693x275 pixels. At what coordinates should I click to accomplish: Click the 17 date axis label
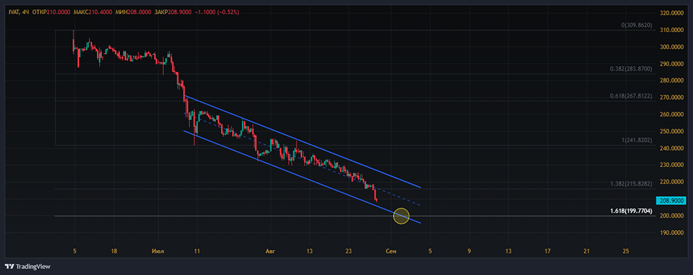(547, 251)
